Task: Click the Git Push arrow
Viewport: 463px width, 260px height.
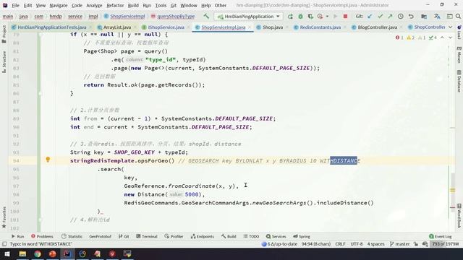Action: pos(390,17)
